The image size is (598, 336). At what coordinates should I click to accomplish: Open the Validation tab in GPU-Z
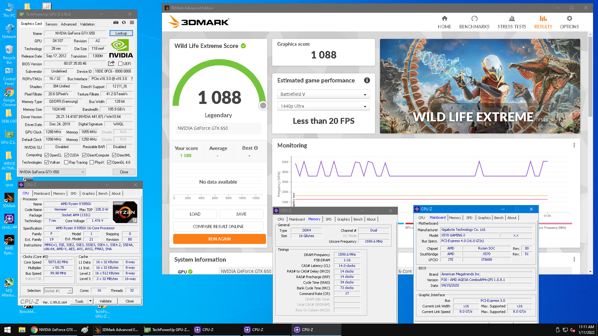click(x=87, y=24)
